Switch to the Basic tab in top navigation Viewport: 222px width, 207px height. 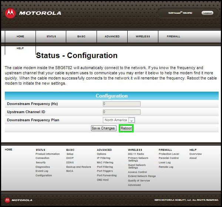[81, 37]
